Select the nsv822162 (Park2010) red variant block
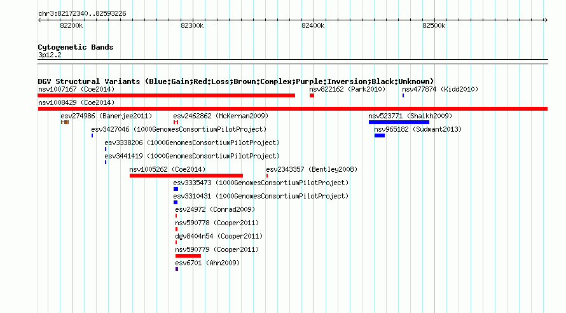This screenshot has height=313, width=566. click(312, 95)
